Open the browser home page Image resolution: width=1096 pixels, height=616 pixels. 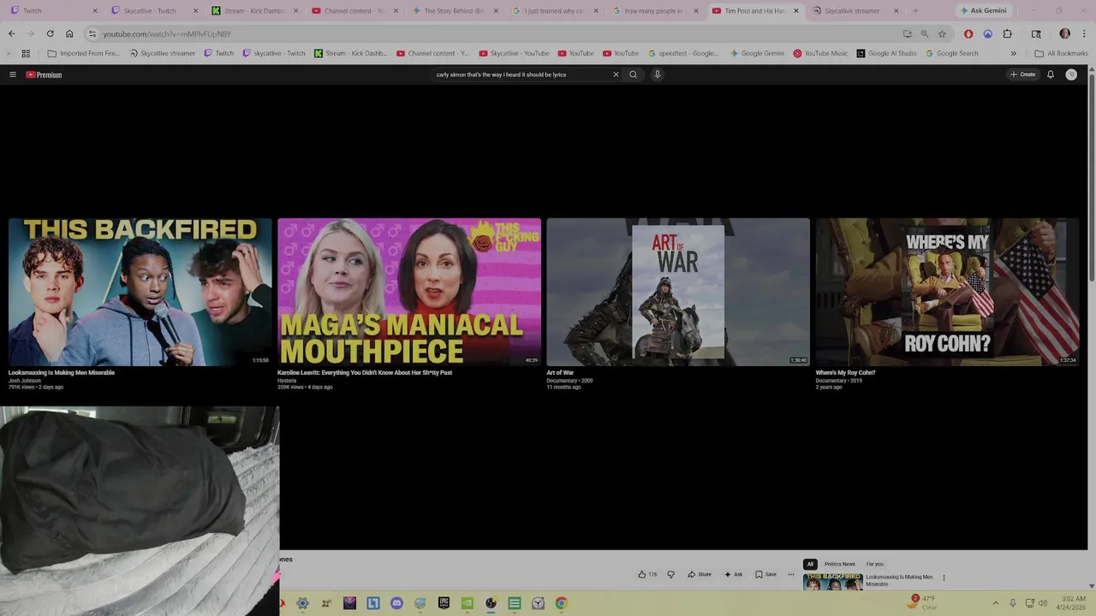click(69, 33)
